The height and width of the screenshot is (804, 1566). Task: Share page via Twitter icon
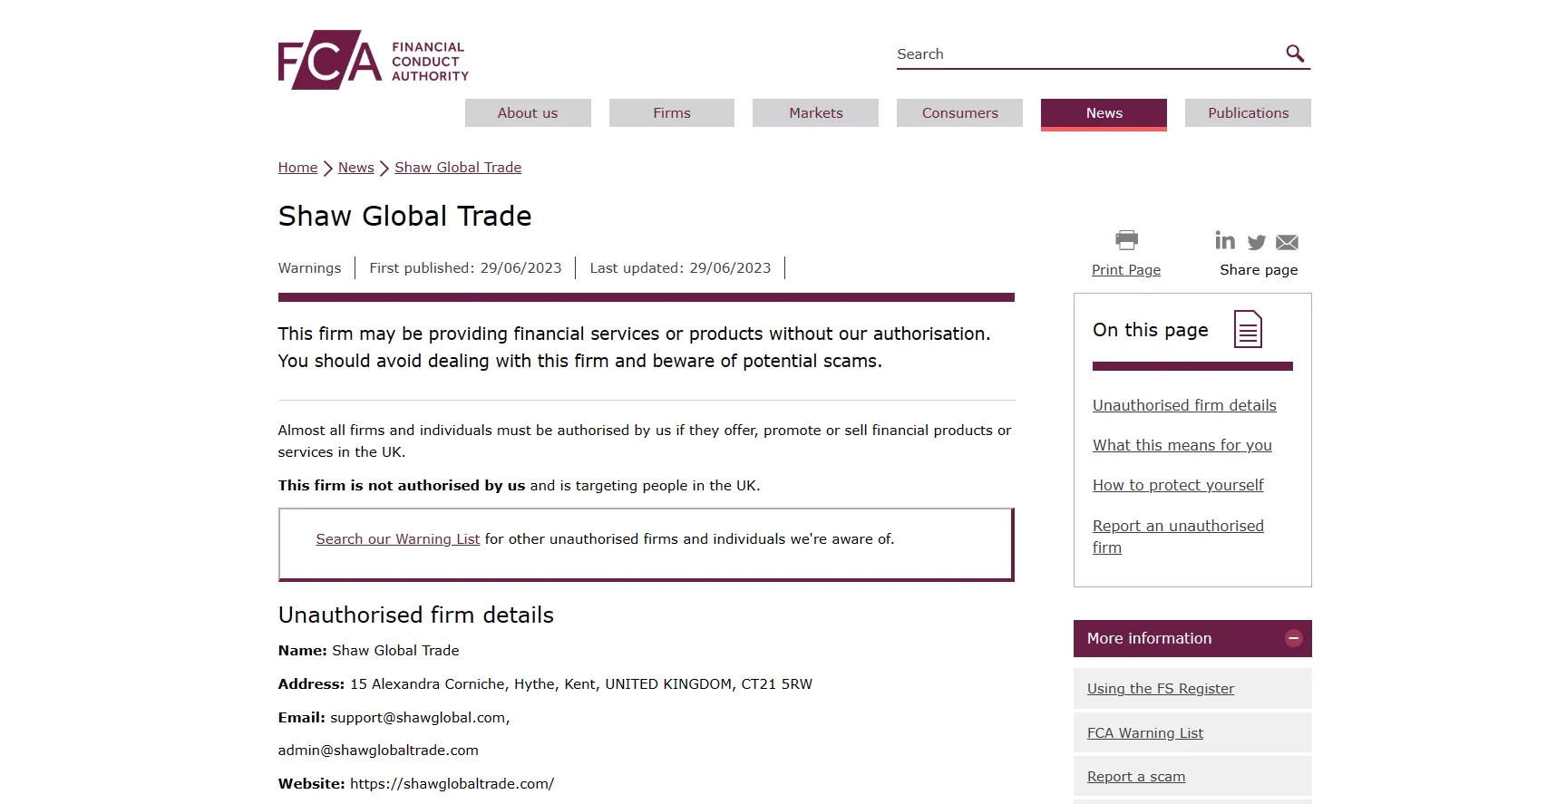[x=1257, y=242]
